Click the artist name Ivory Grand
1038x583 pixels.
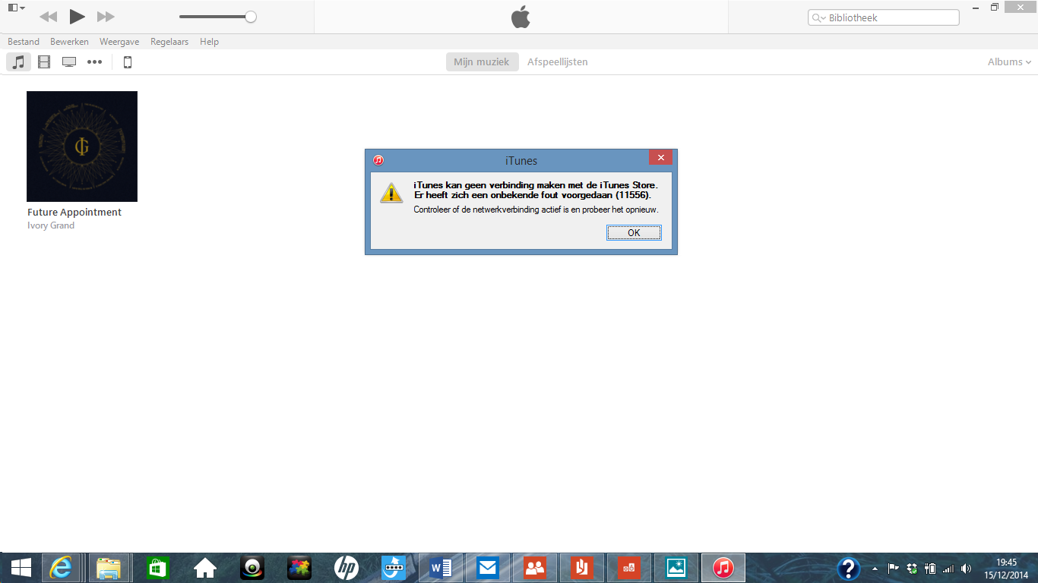(x=51, y=225)
